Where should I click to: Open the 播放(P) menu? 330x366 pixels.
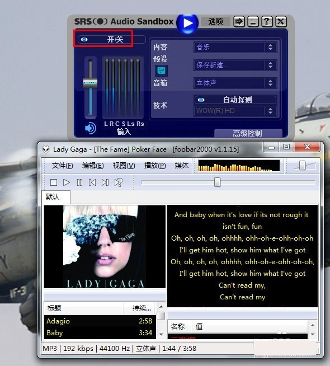point(155,166)
